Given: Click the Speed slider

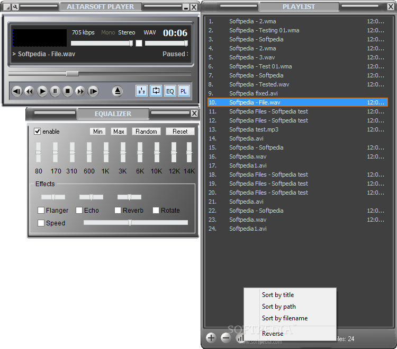Looking at the screenshot, I should coord(136,223).
